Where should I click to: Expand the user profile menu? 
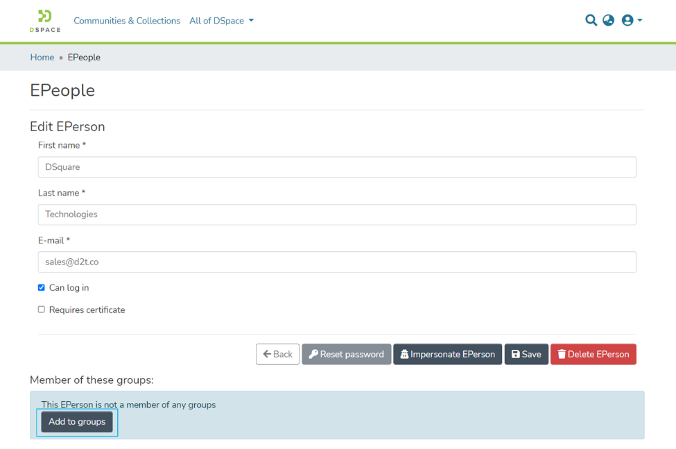click(632, 20)
